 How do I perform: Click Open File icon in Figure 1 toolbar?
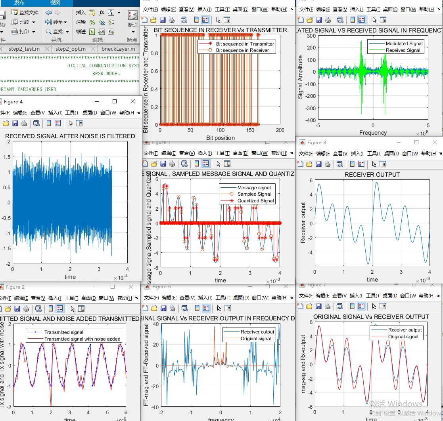(154, 164)
